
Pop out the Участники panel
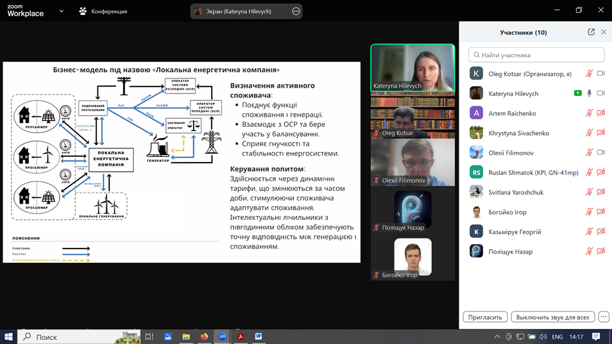591,32
